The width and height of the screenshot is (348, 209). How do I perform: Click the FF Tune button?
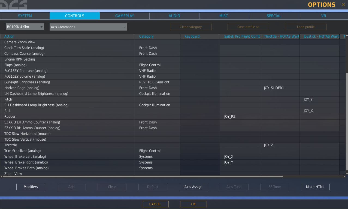tap(275, 187)
